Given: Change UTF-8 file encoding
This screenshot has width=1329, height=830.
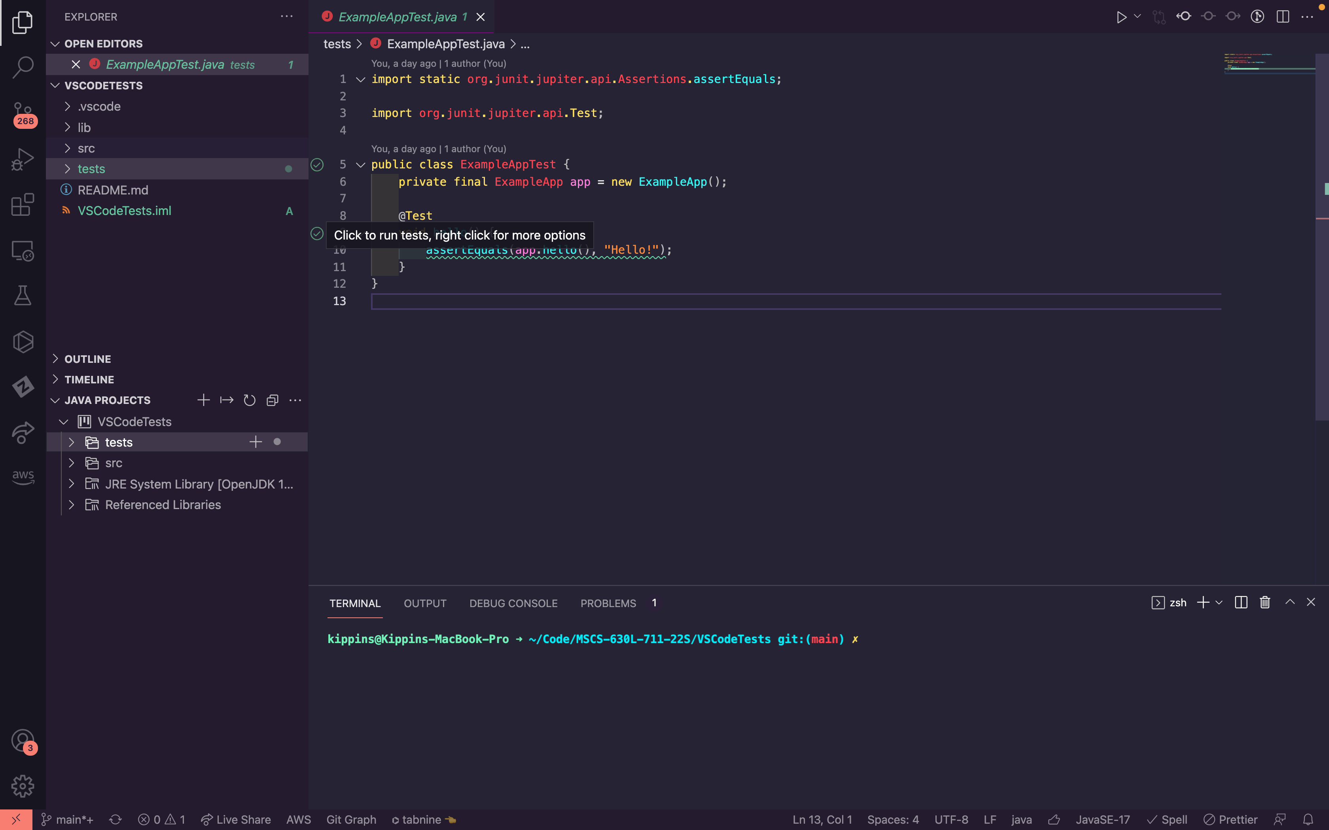Looking at the screenshot, I should [x=951, y=820].
